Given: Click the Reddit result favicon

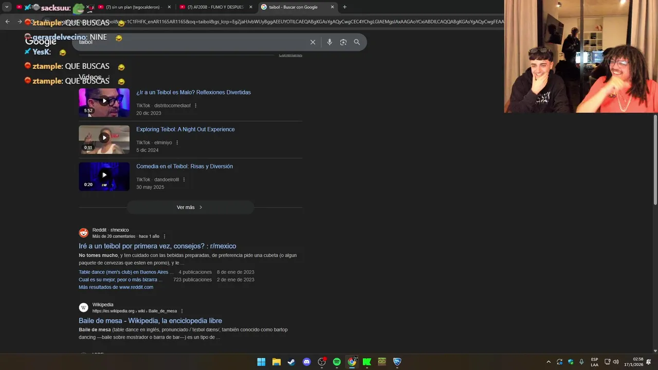Looking at the screenshot, I should point(83,233).
